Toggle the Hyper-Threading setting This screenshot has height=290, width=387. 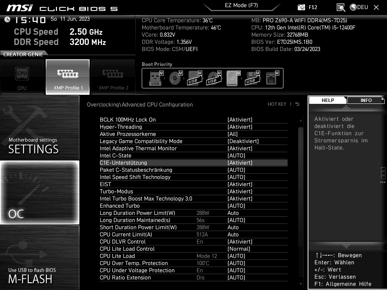point(193,127)
